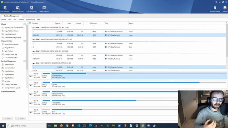Select the Ext4 block in Disk 5 map

click(115, 112)
